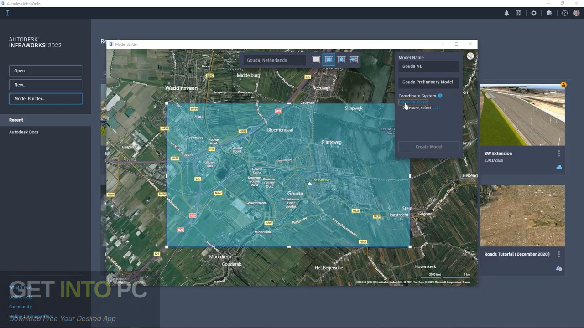Select the import area from file tool

(354, 60)
